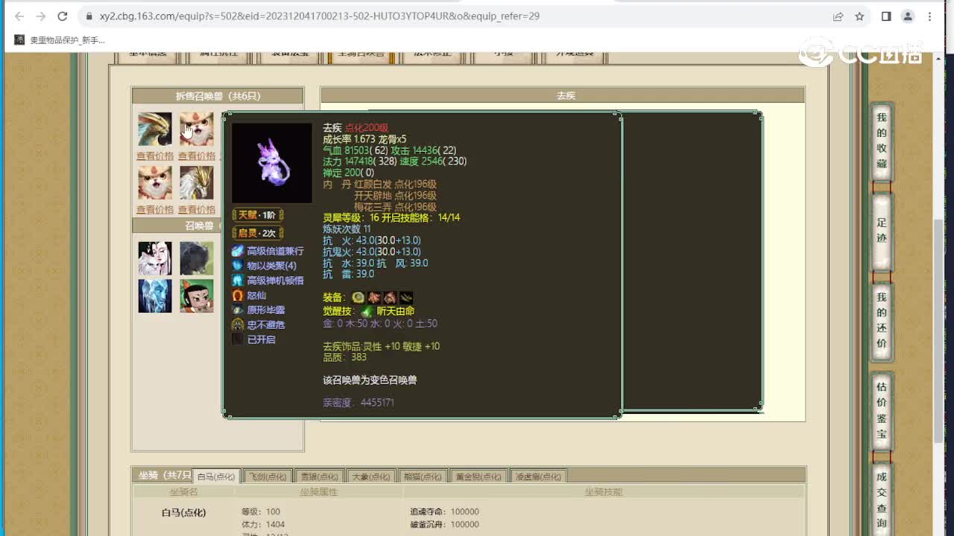Click the 拆售召唤兽 (共6只) header
954x536 pixels.
[218, 96]
